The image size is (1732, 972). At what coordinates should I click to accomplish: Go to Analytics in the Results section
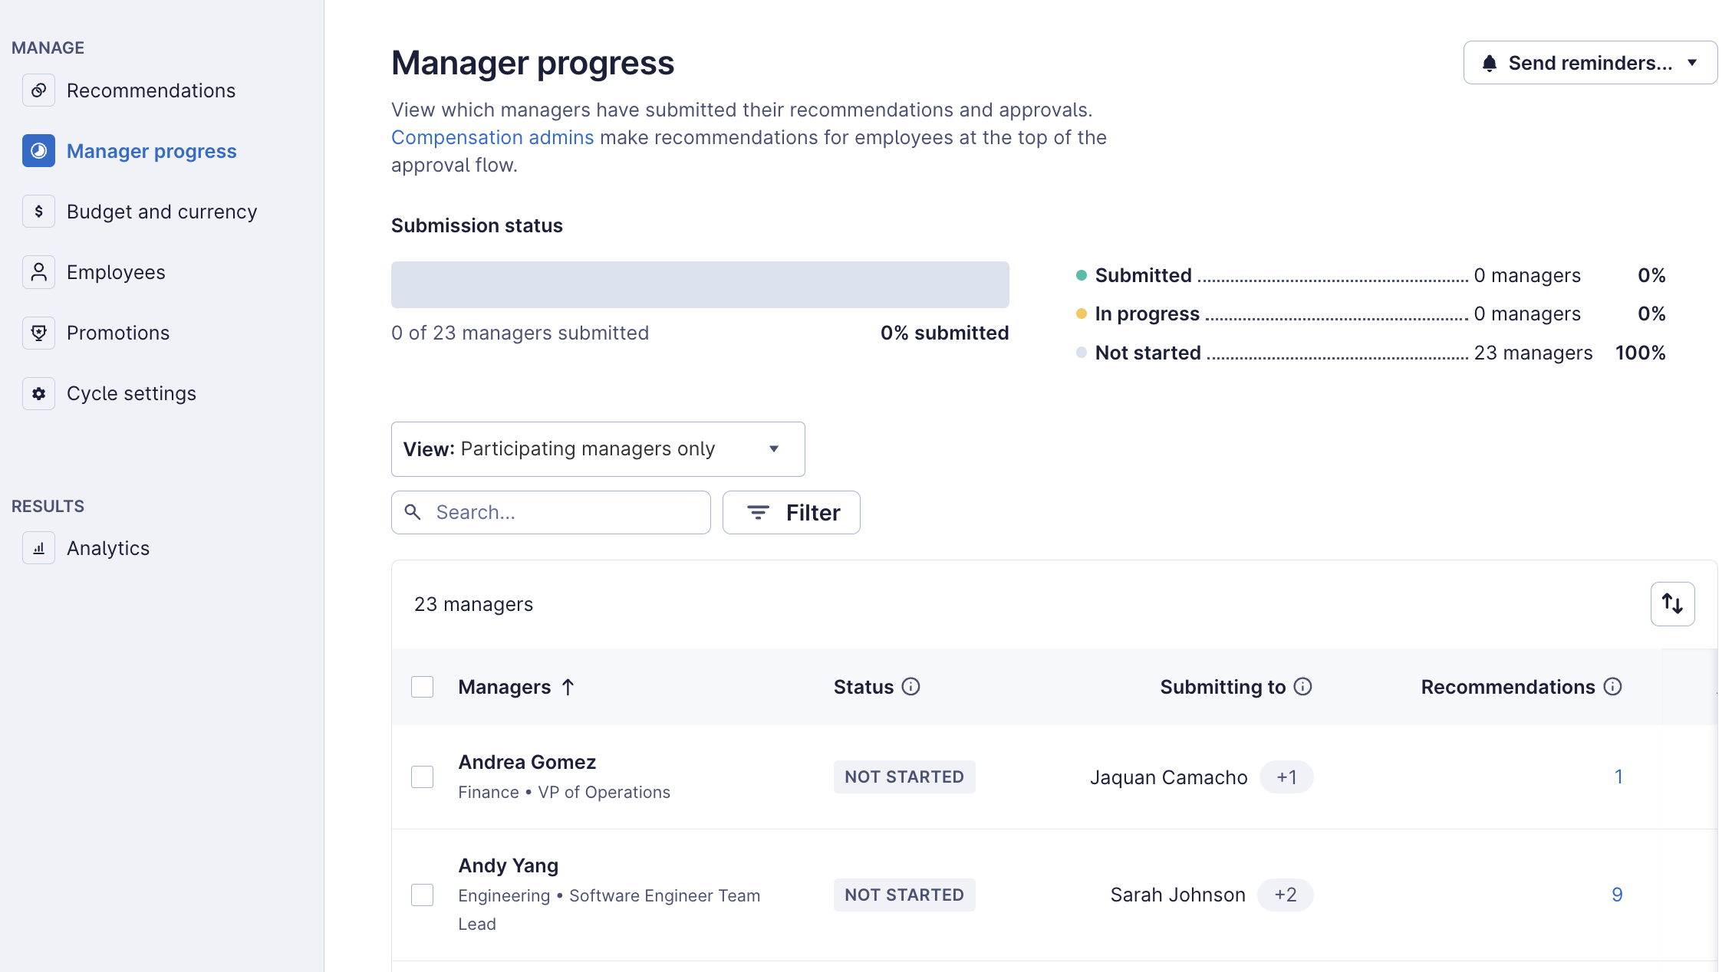(108, 548)
